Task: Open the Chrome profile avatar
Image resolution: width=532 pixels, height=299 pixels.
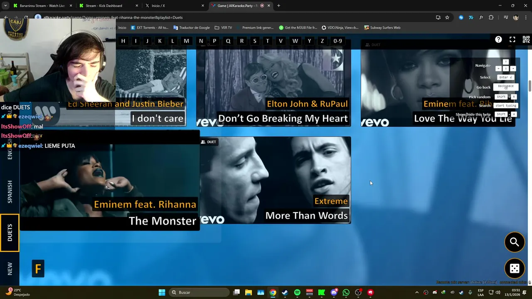Action: [x=516, y=17]
